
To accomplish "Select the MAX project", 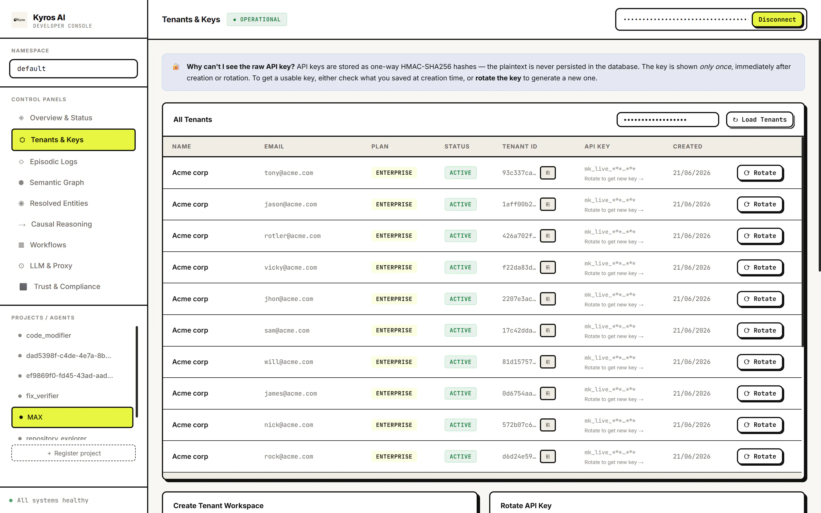I will [72, 417].
